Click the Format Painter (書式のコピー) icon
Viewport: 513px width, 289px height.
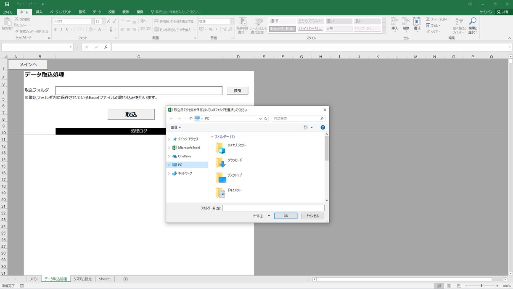[17, 32]
